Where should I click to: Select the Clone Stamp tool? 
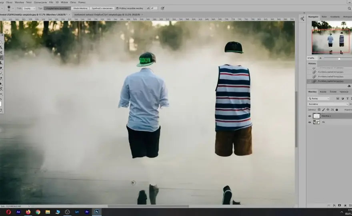1,63
